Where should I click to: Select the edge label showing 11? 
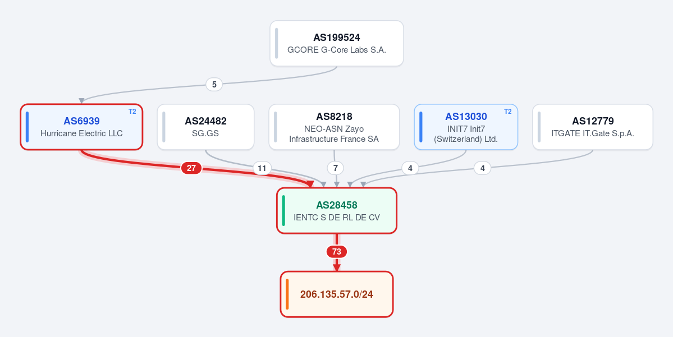click(262, 168)
